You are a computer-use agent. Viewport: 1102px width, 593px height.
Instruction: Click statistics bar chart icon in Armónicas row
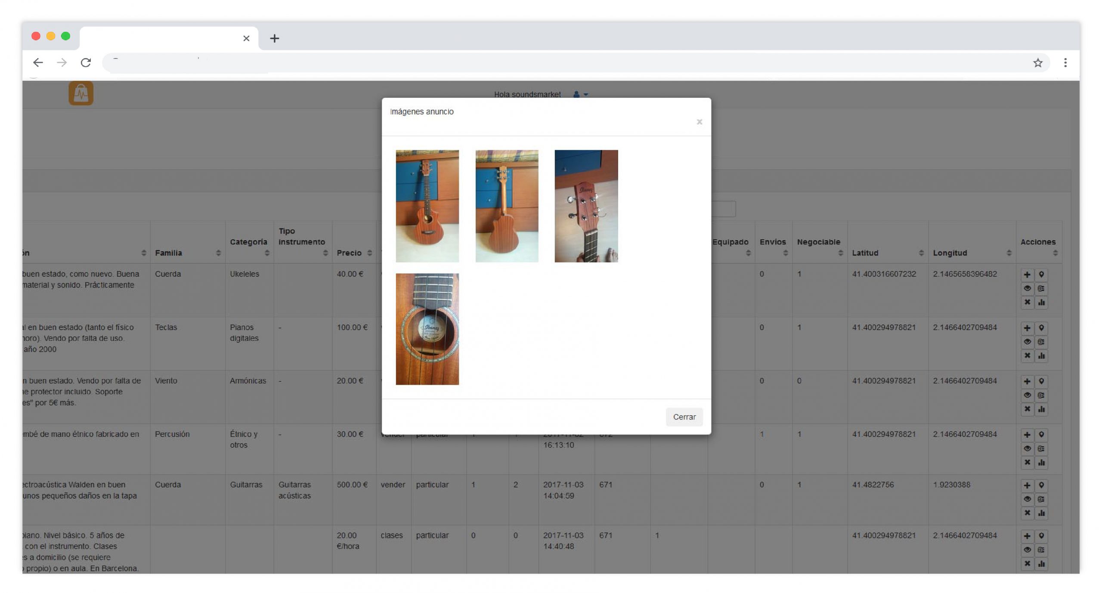click(x=1041, y=409)
